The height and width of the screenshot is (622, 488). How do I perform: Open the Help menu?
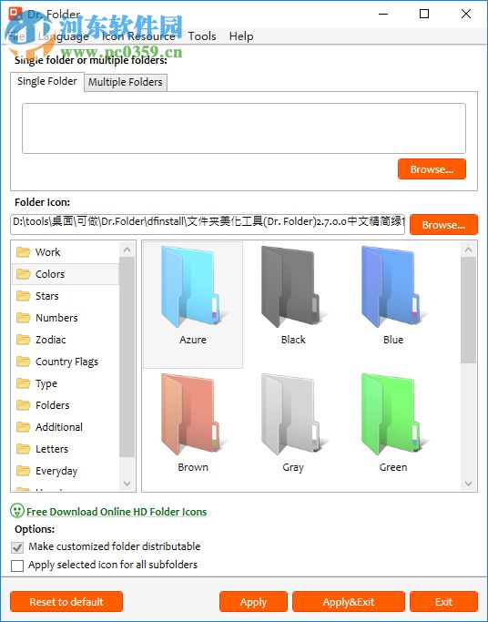click(241, 36)
